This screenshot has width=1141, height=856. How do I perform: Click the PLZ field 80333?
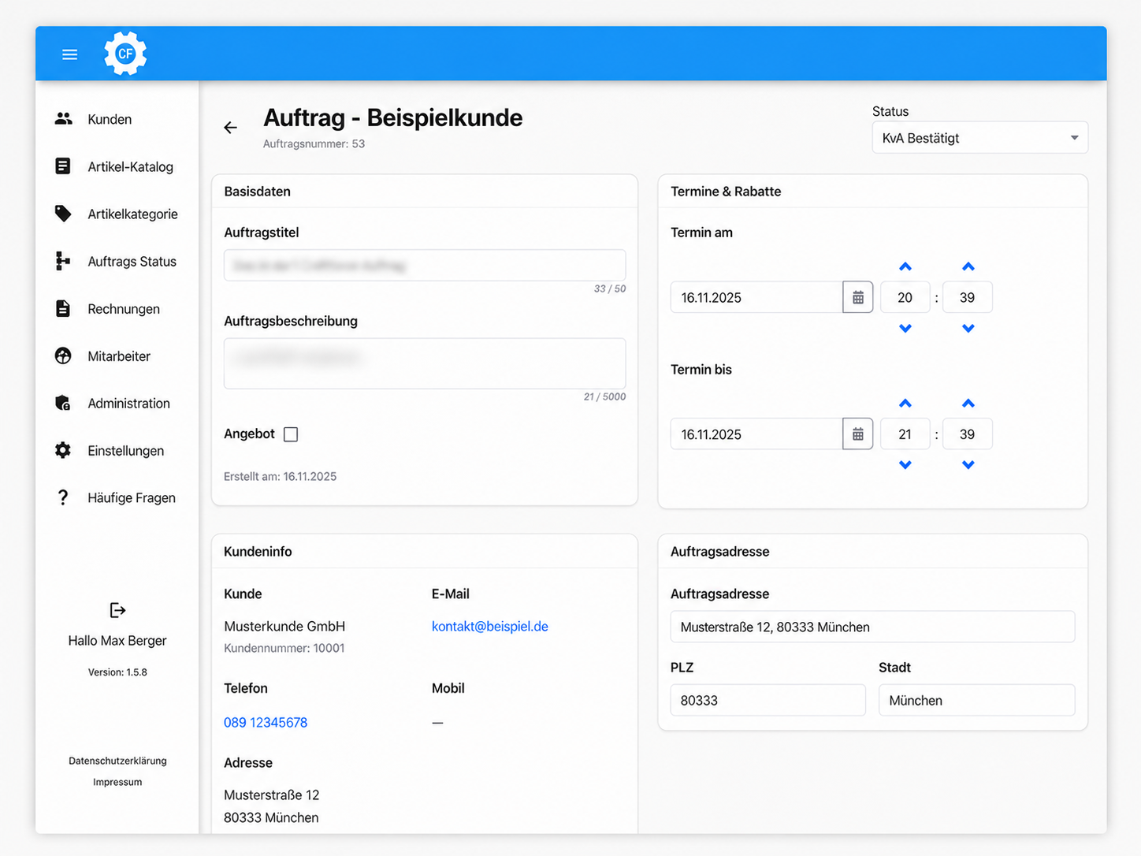767,700
